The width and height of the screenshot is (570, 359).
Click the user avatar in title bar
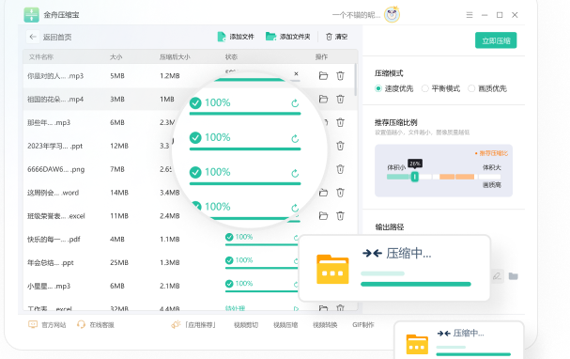(392, 14)
